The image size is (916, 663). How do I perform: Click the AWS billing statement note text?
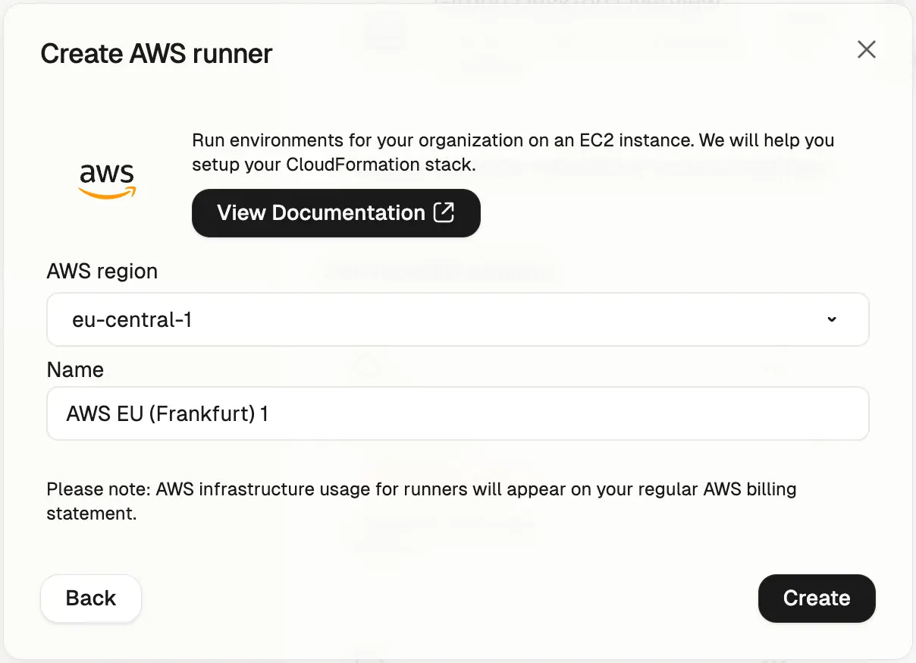(422, 501)
